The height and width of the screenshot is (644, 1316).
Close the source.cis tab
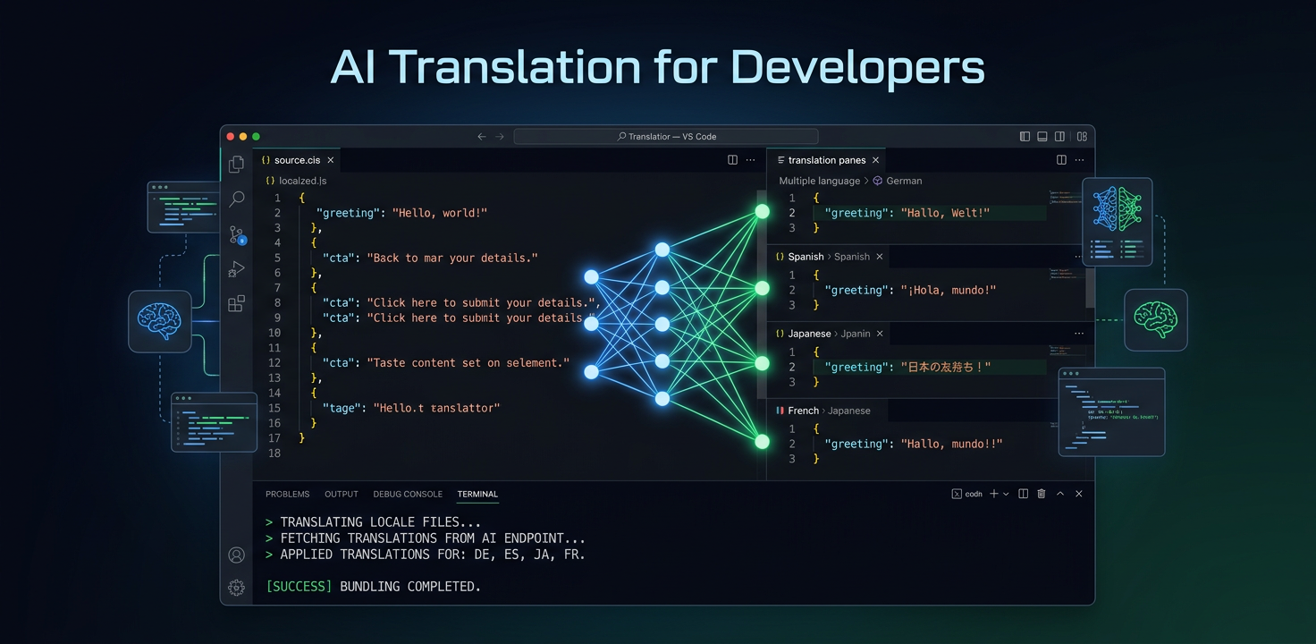point(331,160)
